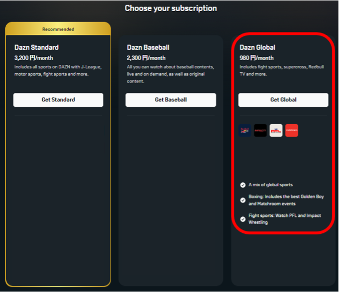The height and width of the screenshot is (292, 339).
Task: Click the 980 yen per month price
Action: [257, 58]
